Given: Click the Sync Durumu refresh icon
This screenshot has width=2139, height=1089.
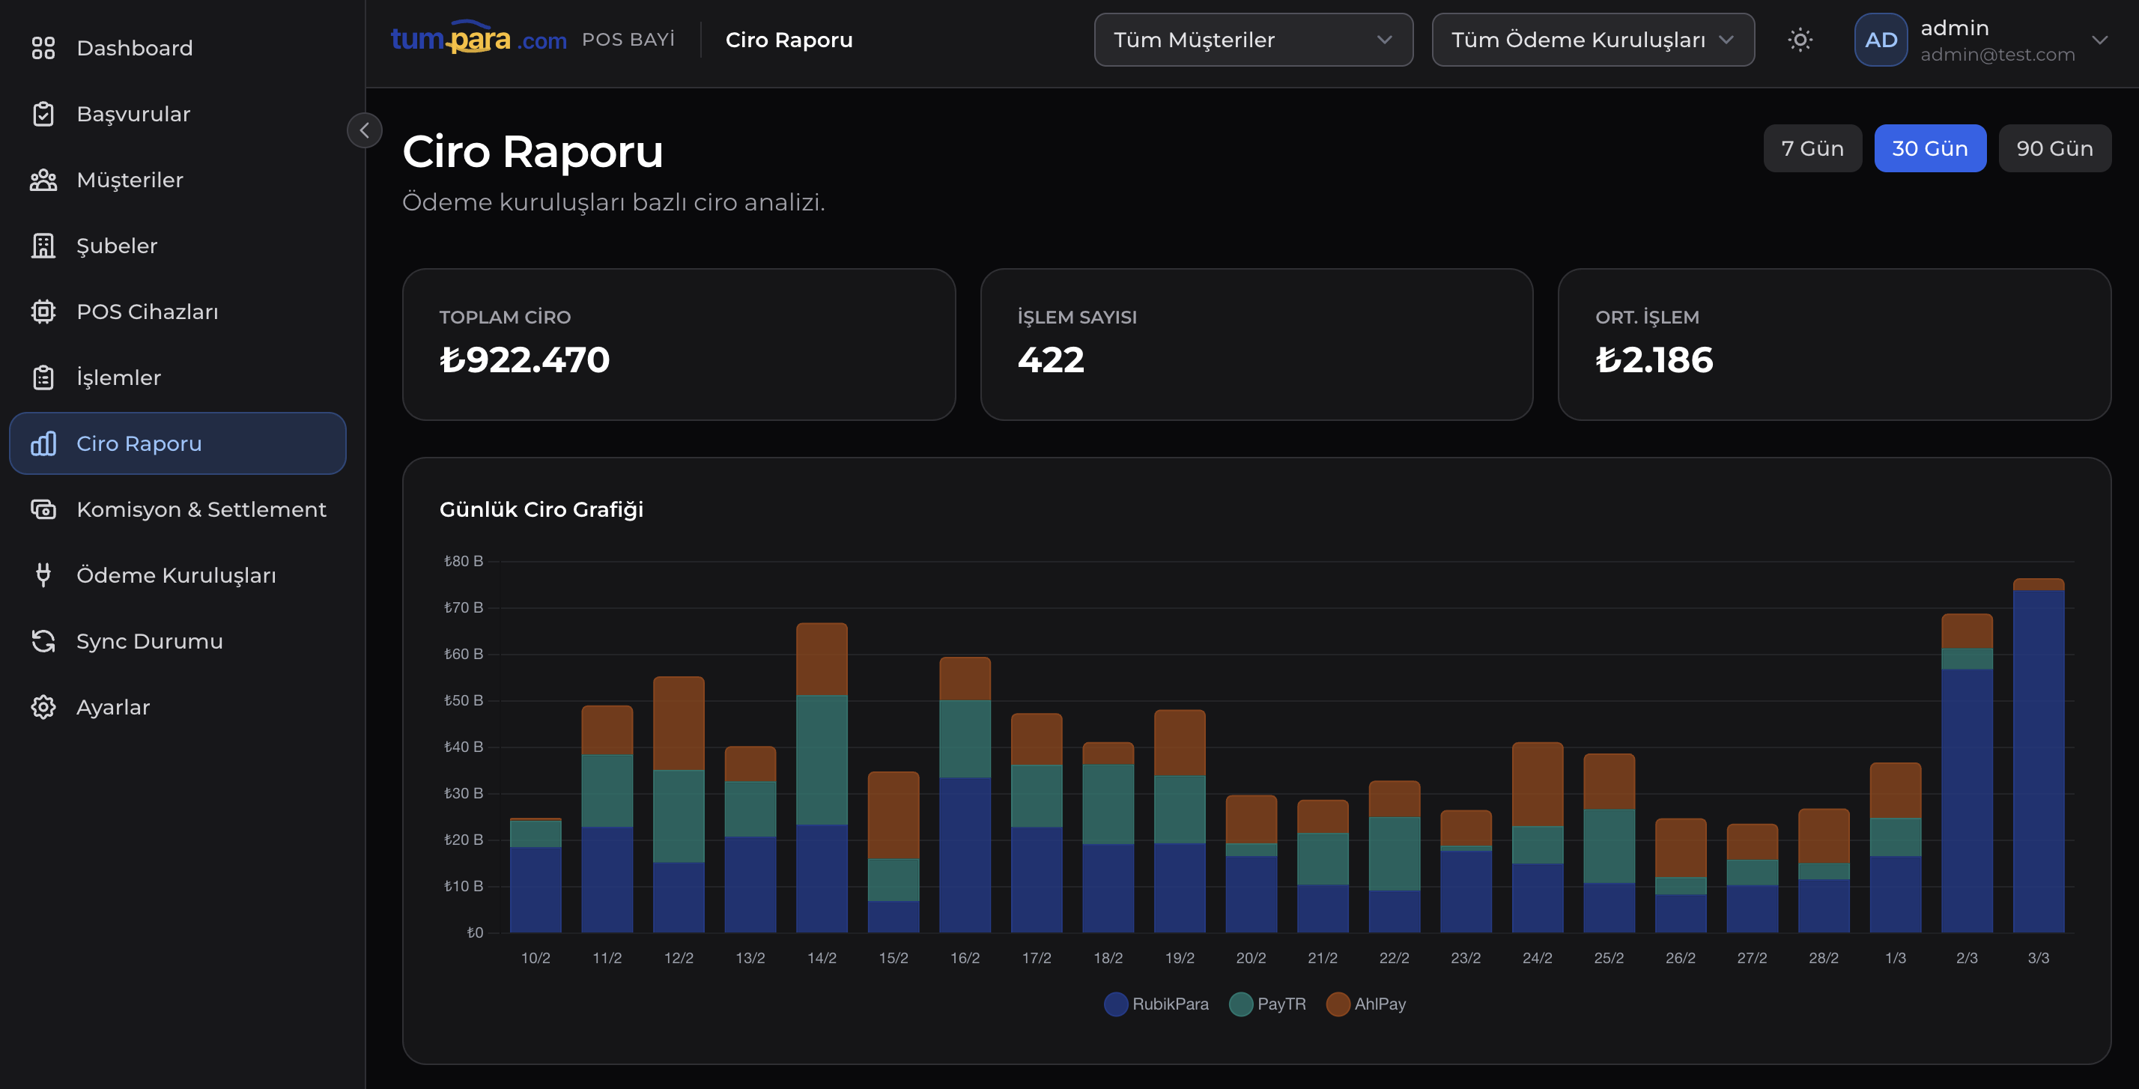Looking at the screenshot, I should [43, 641].
